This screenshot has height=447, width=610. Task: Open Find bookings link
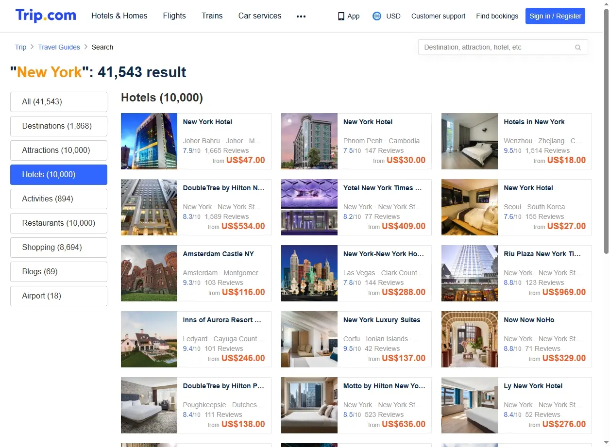tap(497, 16)
